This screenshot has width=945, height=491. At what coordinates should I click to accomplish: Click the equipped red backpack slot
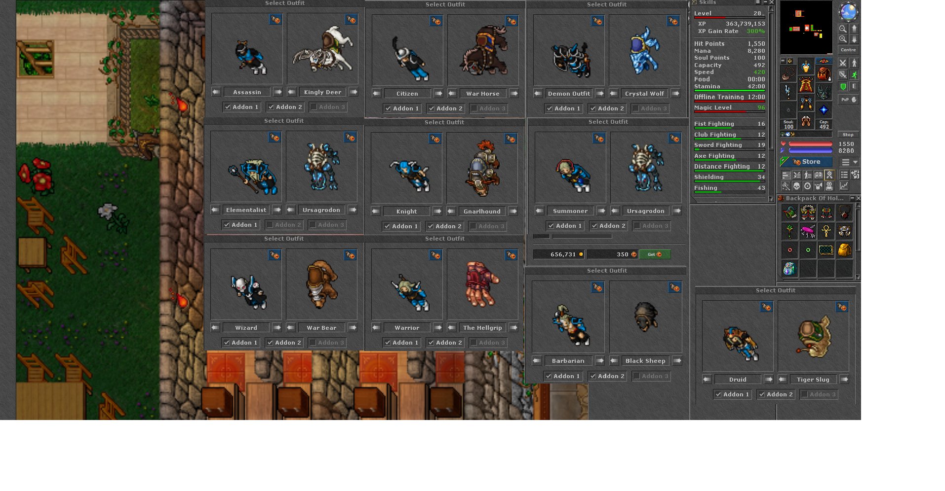pos(824,73)
